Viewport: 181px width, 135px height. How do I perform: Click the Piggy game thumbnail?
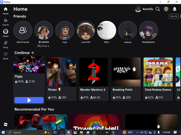tap(29, 64)
